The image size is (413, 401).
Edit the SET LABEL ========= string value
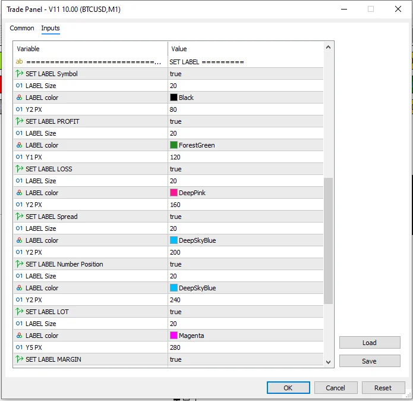pyautogui.click(x=245, y=62)
